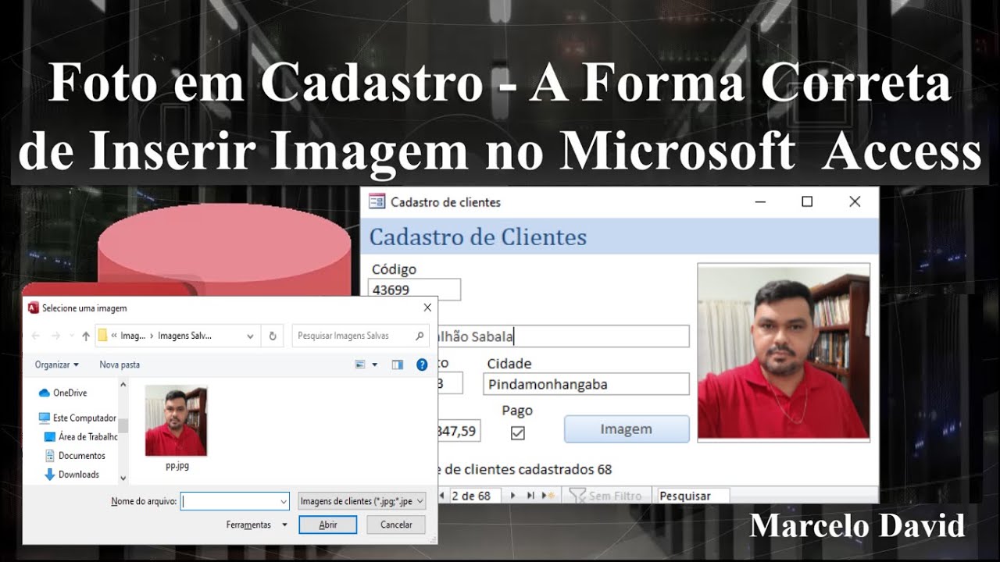The width and height of the screenshot is (1000, 562).
Task: Expand Nome do arquivo dropdown arrow
Action: click(284, 501)
